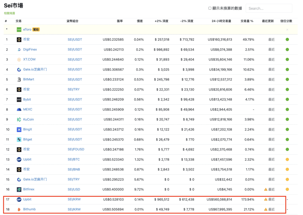Enable the 顯示未換算的數據 checkbox
Viewport: 303px width, 215px height.
[210, 8]
